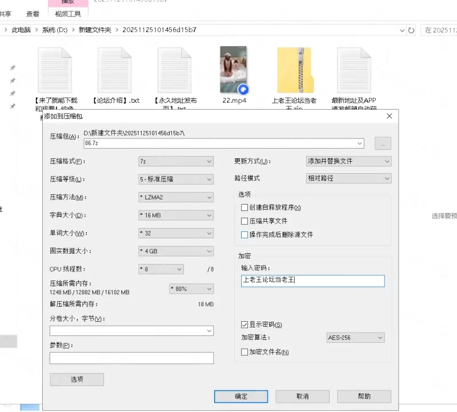Click the browse "..." button beside archive path
Screen dimensions: 457x412
[x=382, y=143]
